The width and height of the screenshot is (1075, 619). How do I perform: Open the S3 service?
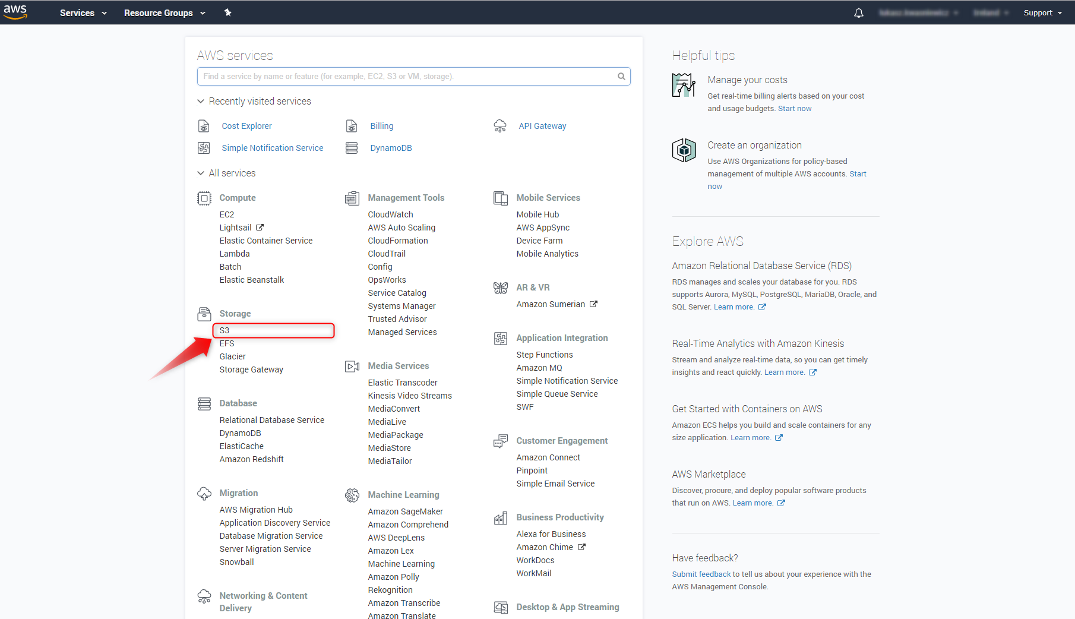225,330
